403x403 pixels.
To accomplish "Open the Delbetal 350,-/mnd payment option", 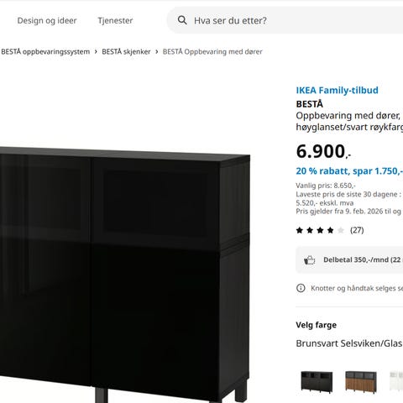I will click(x=349, y=259).
